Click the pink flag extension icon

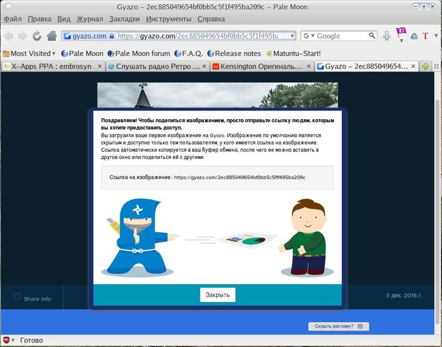pos(401,34)
